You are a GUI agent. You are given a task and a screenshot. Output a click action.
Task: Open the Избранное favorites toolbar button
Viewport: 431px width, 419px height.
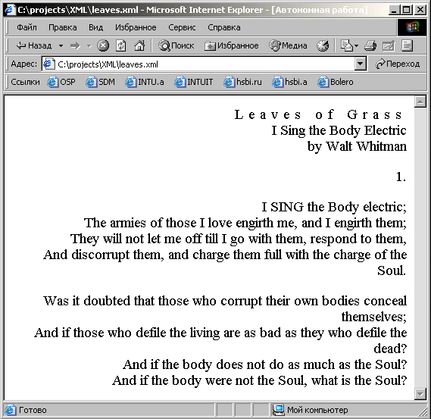232,45
